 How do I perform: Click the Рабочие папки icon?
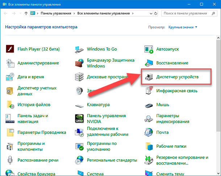click(x=149, y=146)
